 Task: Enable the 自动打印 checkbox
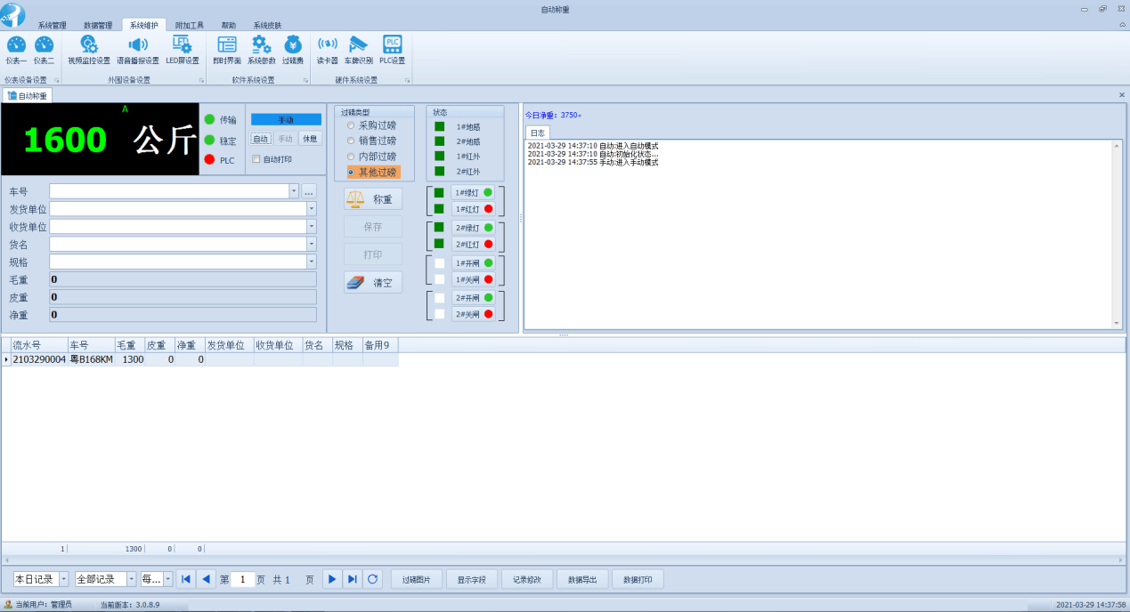pos(256,159)
